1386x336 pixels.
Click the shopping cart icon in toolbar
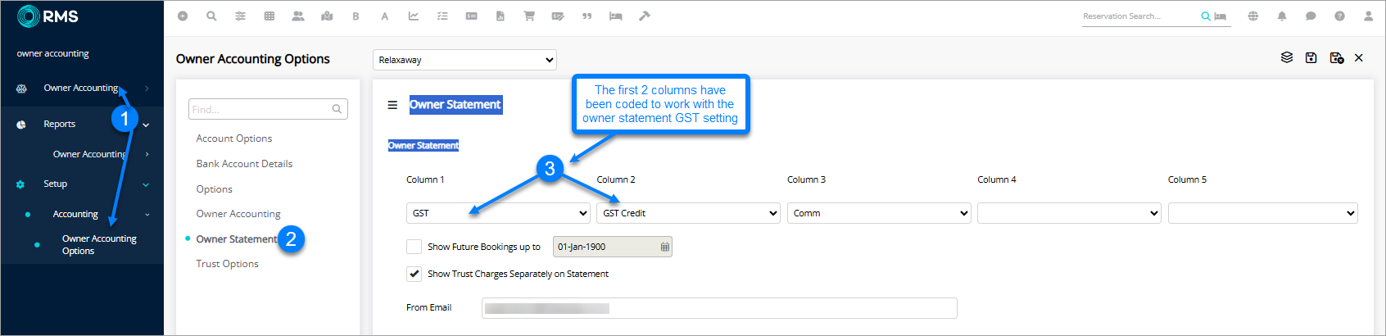click(529, 16)
